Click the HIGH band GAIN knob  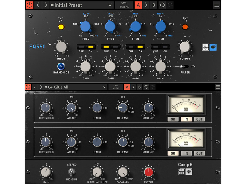point(161,67)
